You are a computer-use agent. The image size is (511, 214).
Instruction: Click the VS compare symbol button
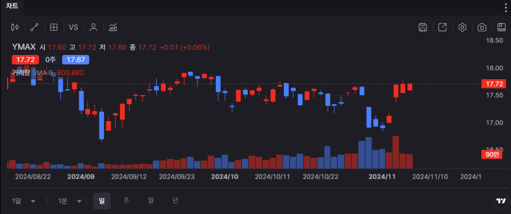tap(73, 27)
